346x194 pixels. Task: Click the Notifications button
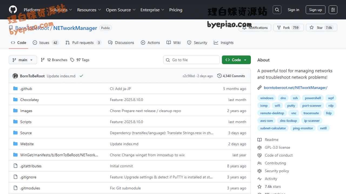point(255,27)
